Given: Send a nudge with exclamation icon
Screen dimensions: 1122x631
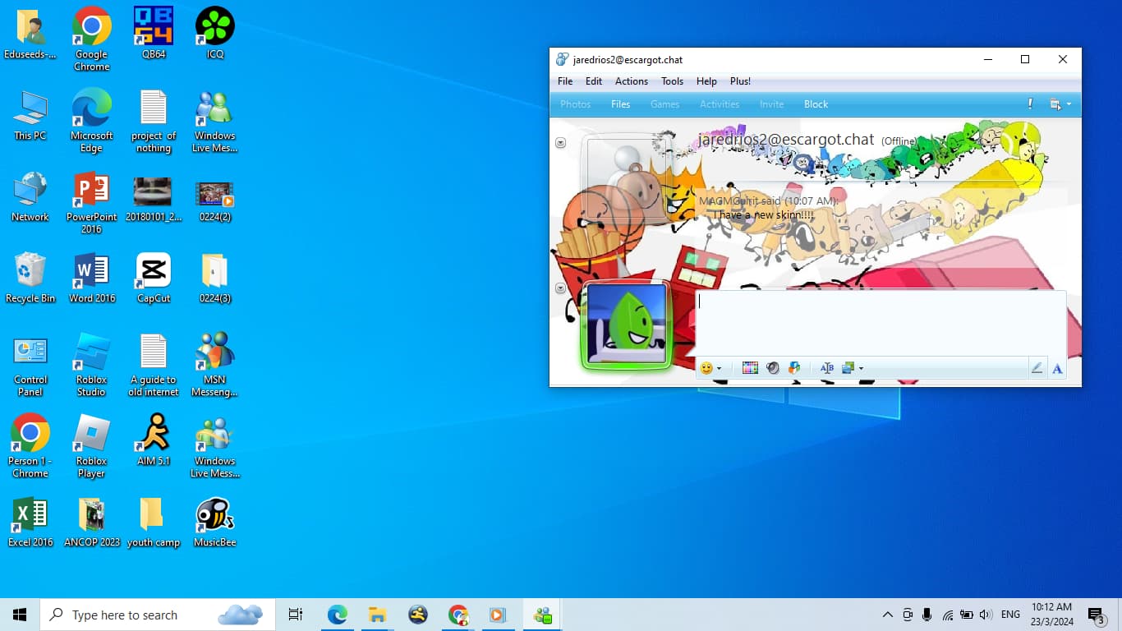Looking at the screenshot, I should pos(1030,104).
